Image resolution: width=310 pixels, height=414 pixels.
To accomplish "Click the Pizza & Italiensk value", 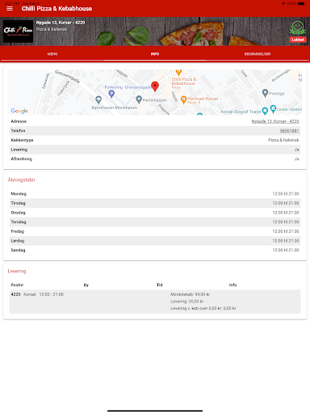I will 283,140.
